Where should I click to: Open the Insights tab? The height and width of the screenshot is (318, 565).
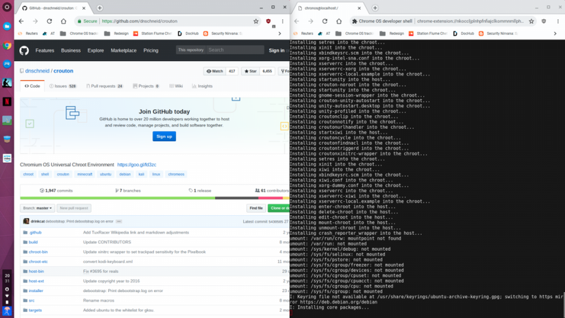(x=202, y=86)
